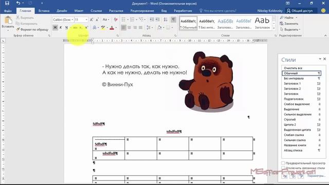The width and height of the screenshot is (329, 185).
Task: Click the Sort (A-Z) icon
Action: tap(166, 20)
